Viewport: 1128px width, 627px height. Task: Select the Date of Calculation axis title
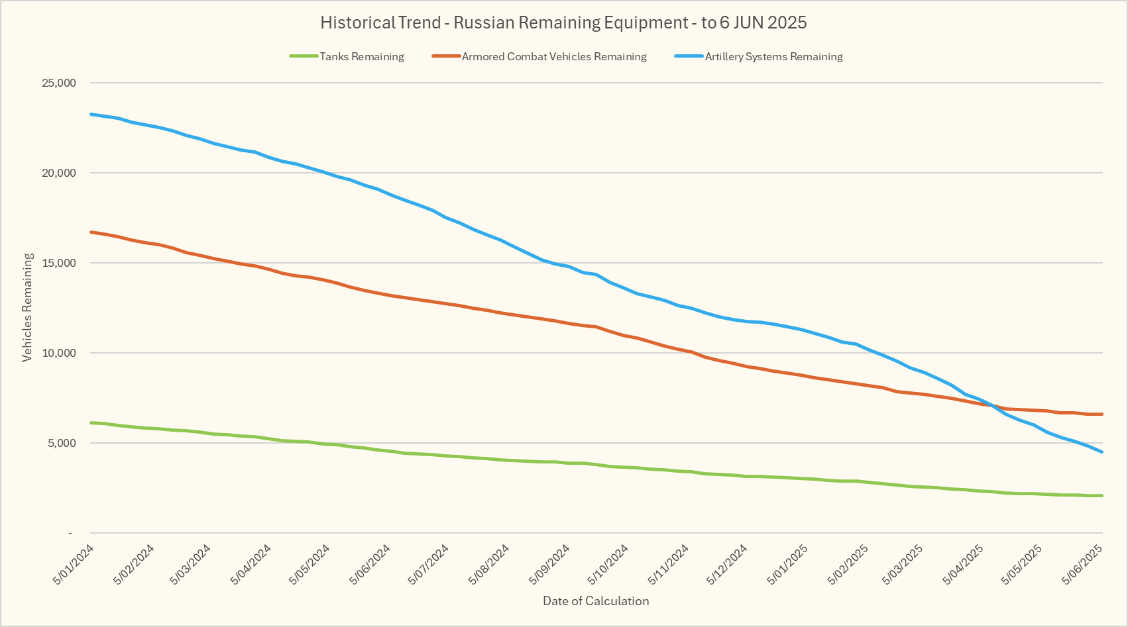click(x=596, y=601)
